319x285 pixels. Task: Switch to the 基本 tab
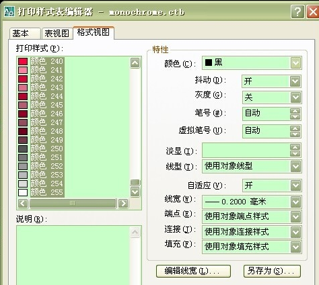click(25, 34)
